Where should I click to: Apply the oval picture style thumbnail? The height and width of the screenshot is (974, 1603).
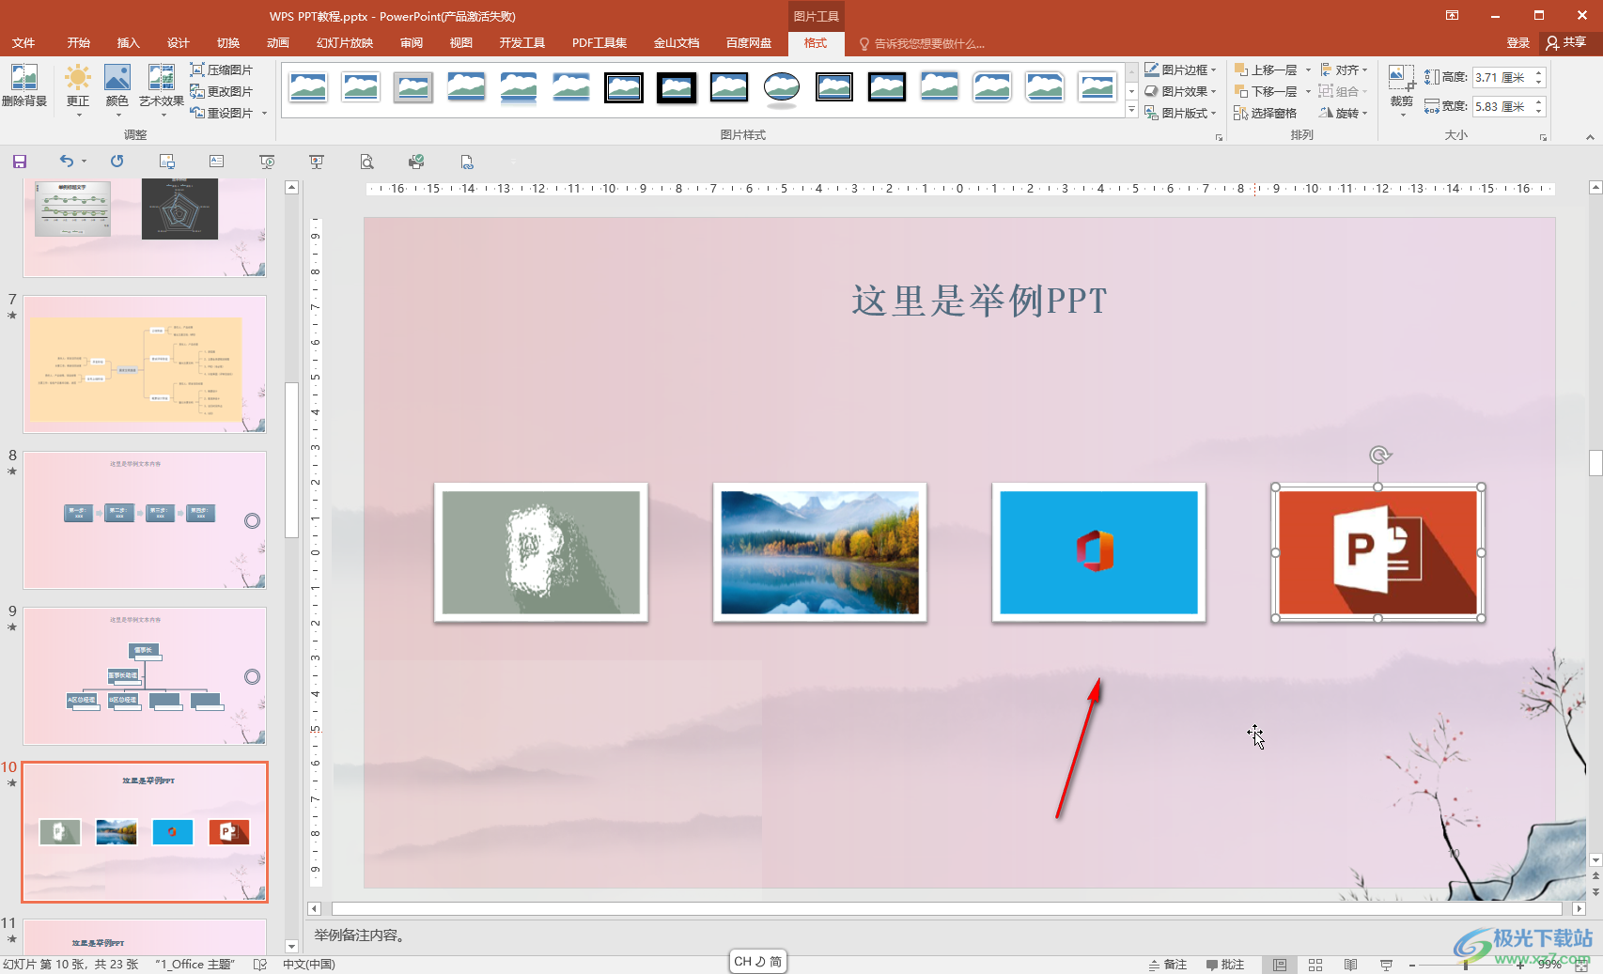click(782, 86)
